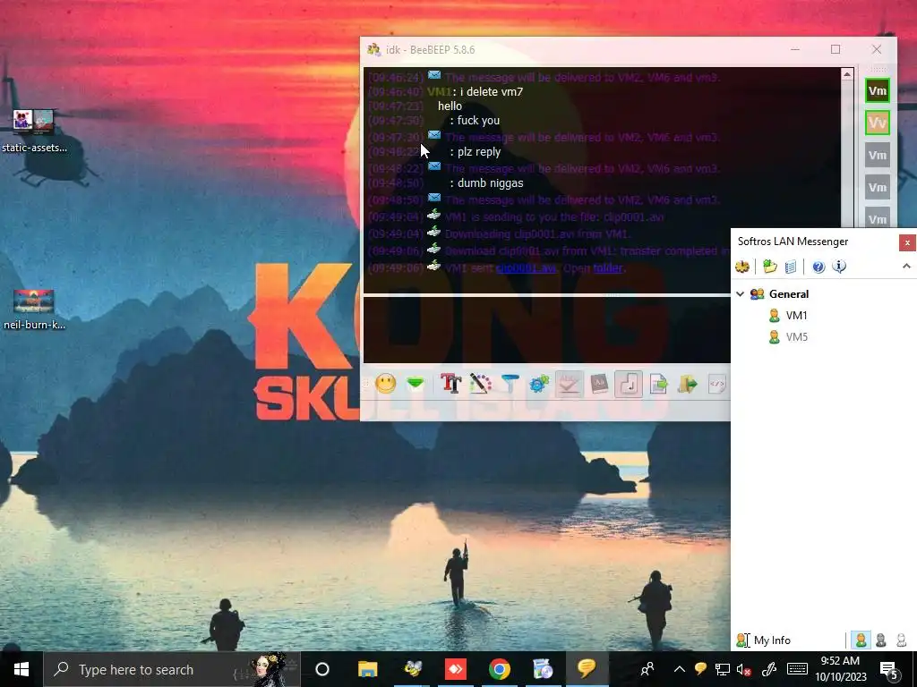Viewport: 917px width, 687px height.
Task: Collapse the Softros toolbar chevron
Action: (x=906, y=267)
